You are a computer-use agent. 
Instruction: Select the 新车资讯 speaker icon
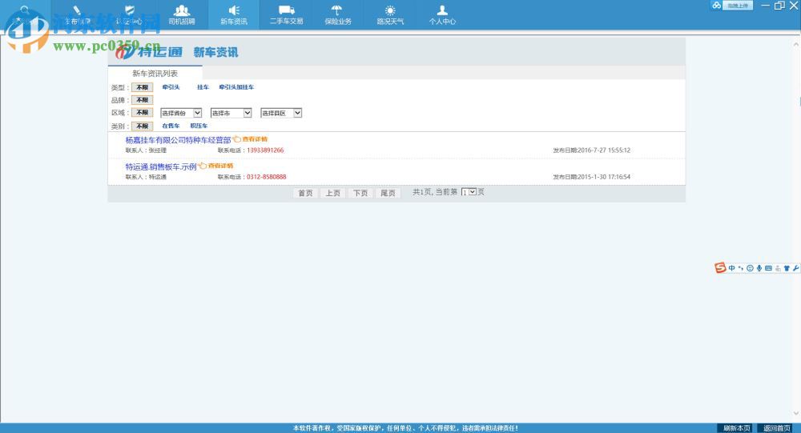tap(234, 10)
